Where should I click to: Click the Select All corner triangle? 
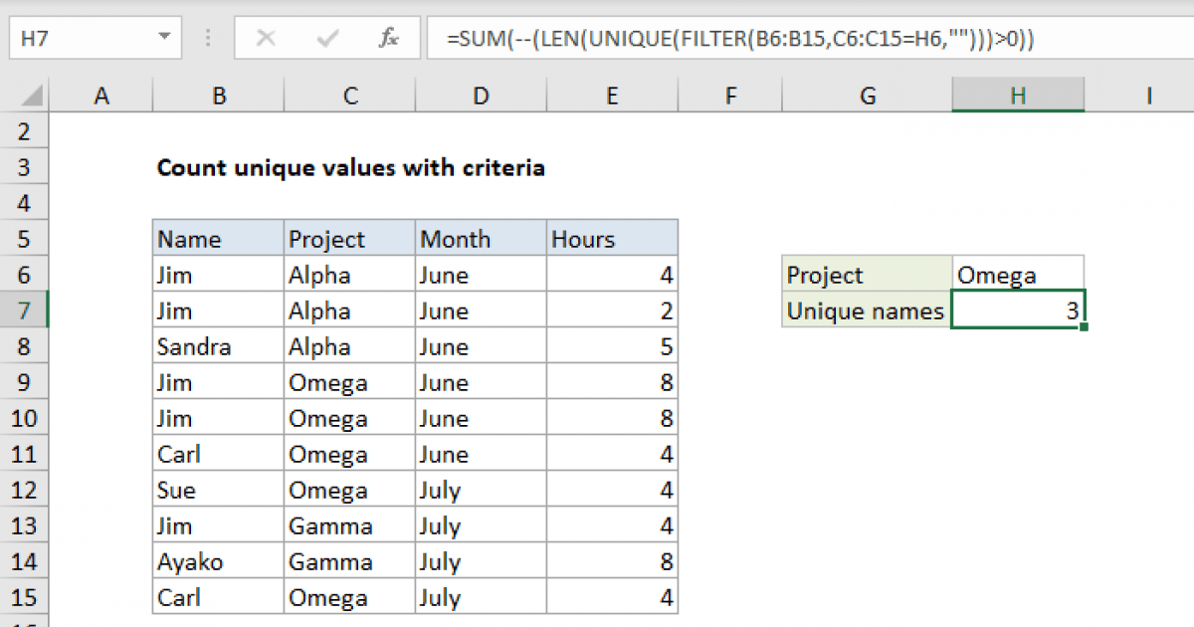pyautogui.click(x=33, y=97)
